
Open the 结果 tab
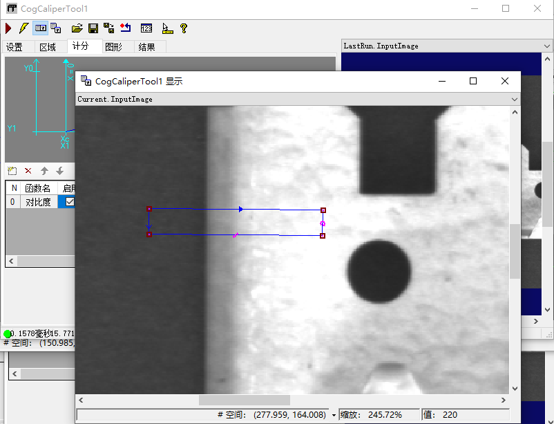(x=146, y=47)
